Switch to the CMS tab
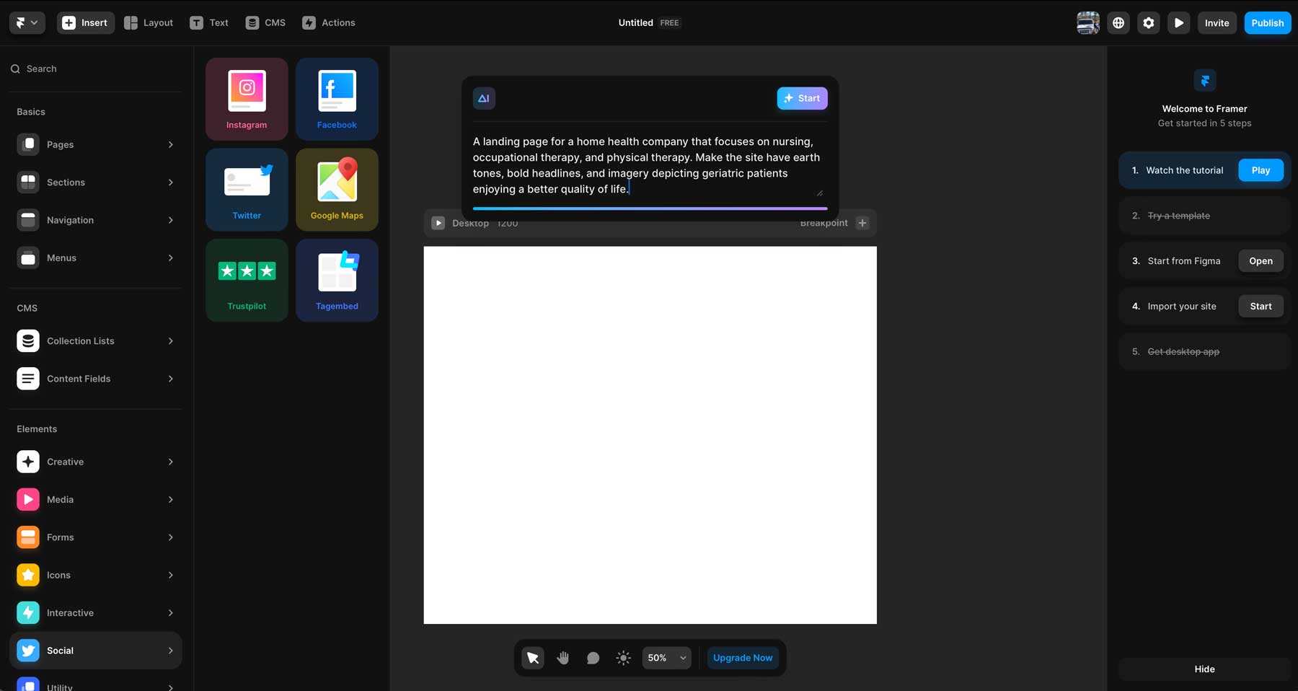1298x691 pixels. (x=265, y=22)
